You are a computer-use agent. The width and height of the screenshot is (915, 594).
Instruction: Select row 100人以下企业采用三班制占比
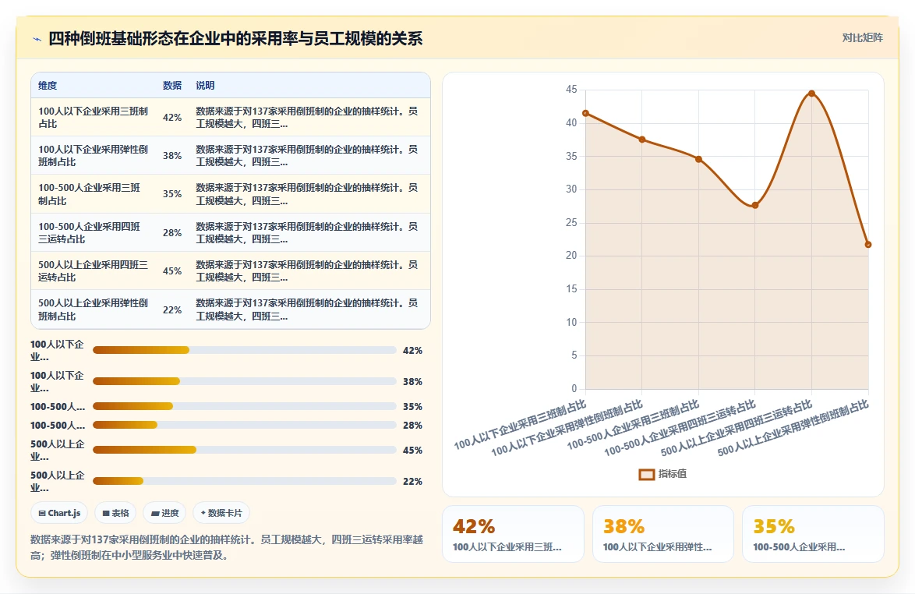click(x=231, y=117)
